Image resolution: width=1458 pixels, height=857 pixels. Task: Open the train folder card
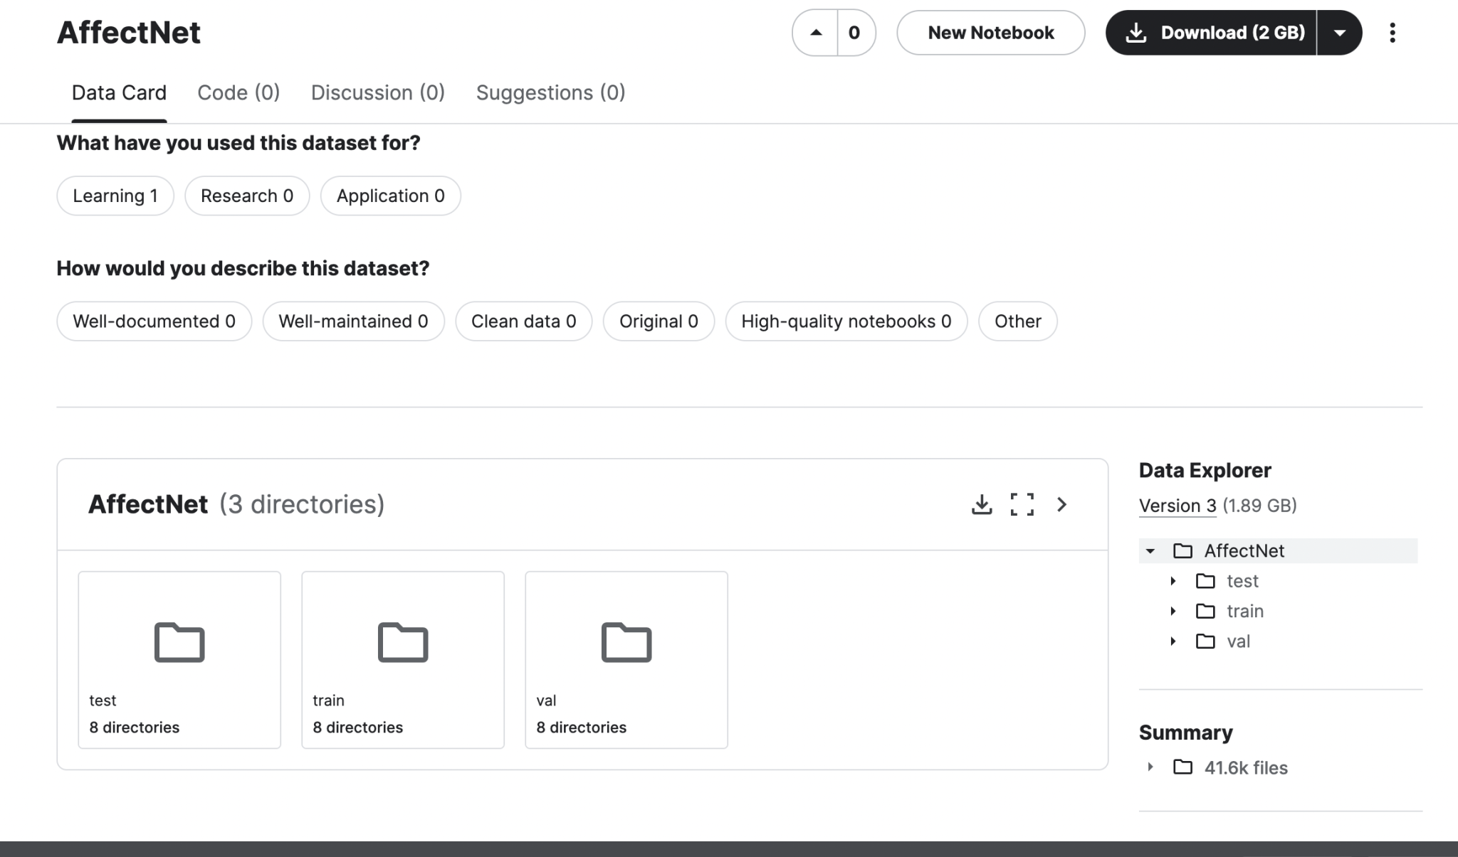coord(403,659)
